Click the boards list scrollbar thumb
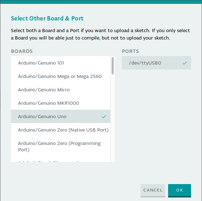 click(113, 66)
